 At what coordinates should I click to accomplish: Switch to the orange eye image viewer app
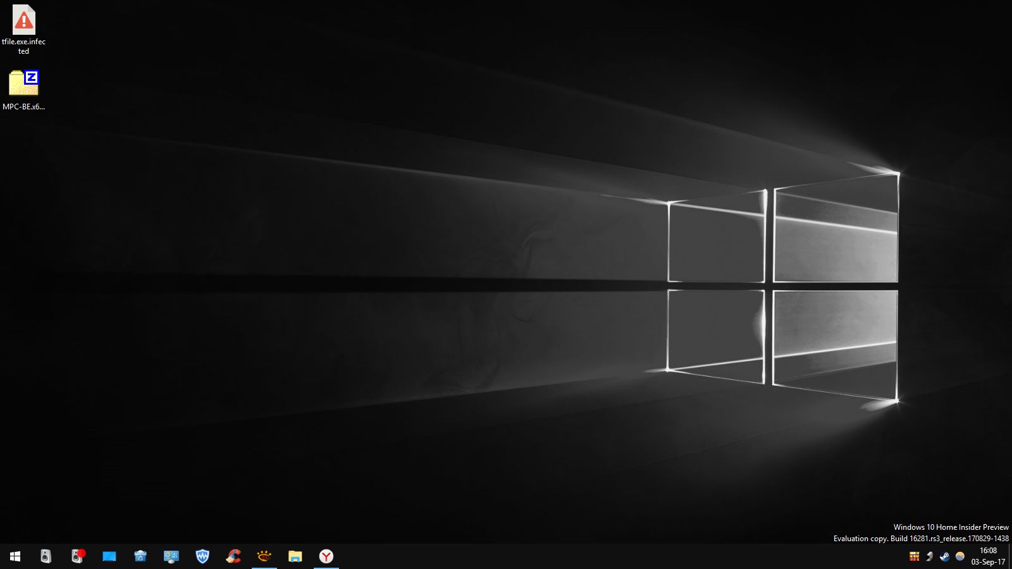(264, 556)
